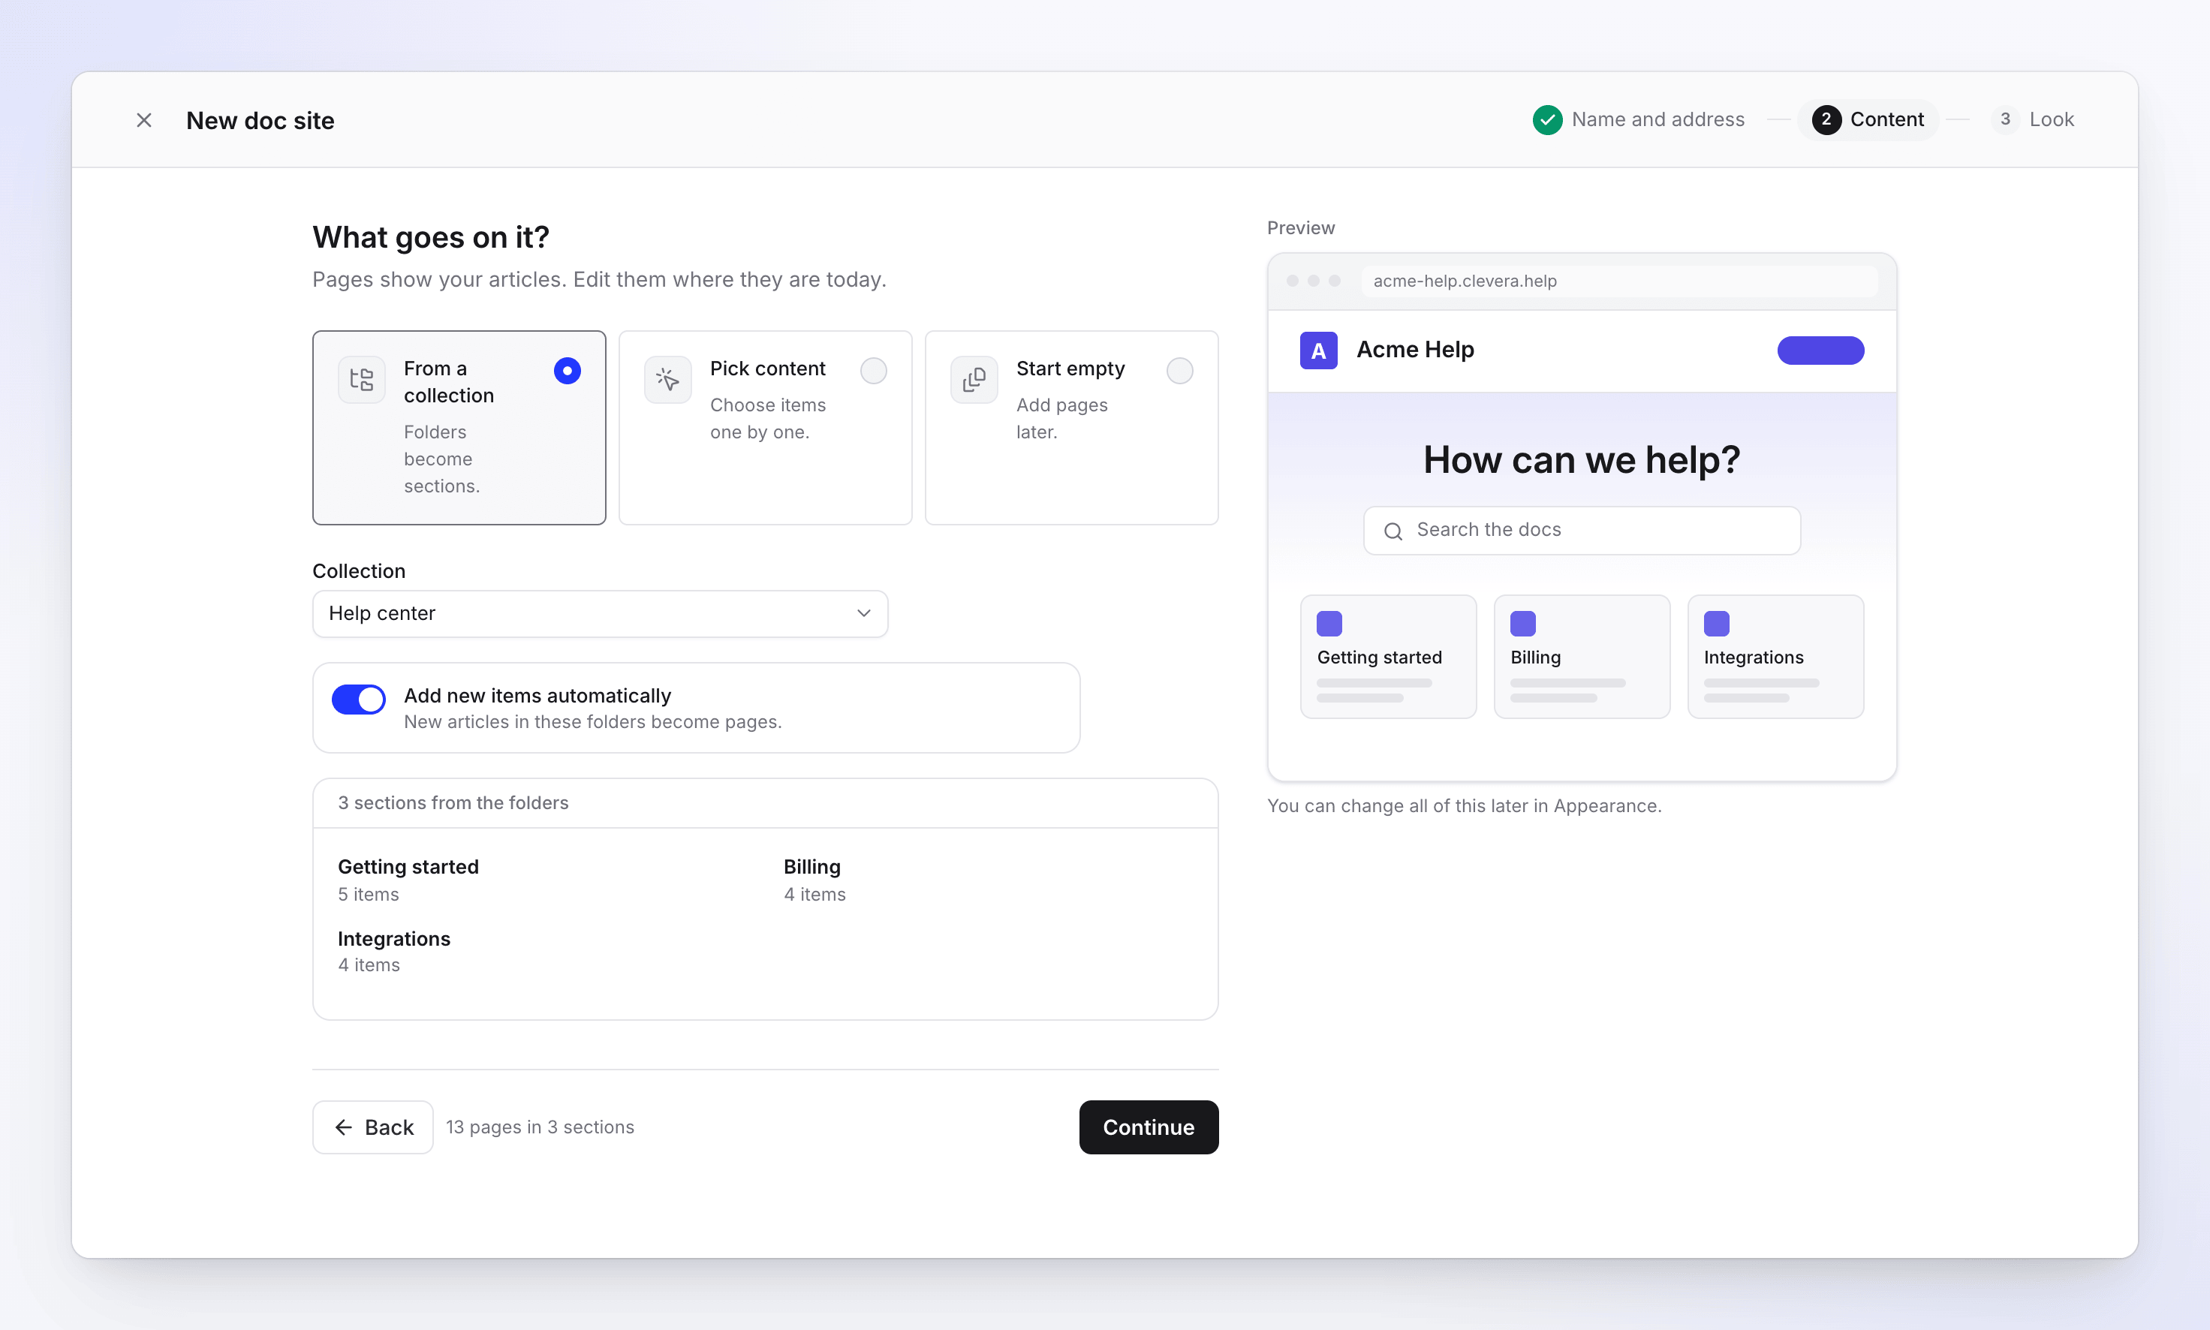Go to the Name and address step
The image size is (2210, 1330).
[1638, 120]
